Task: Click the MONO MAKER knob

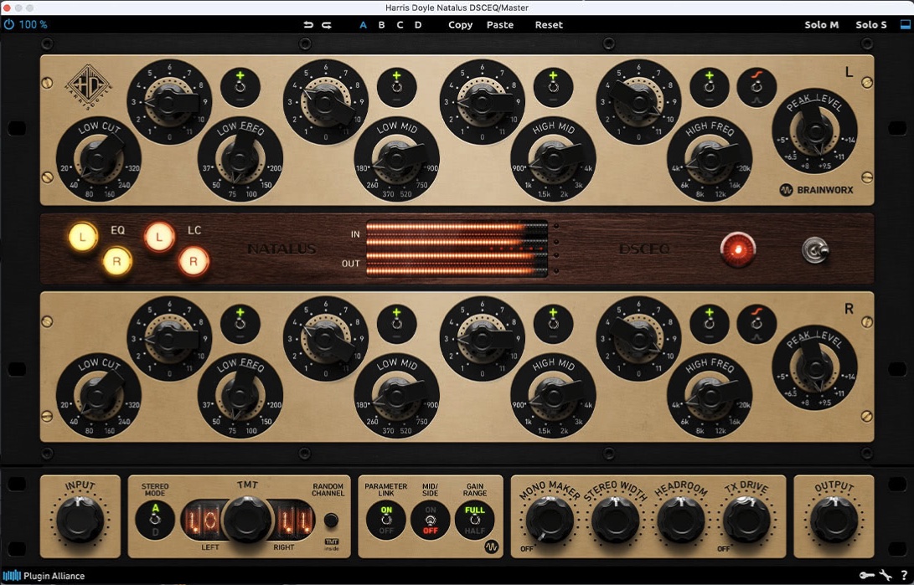Action: pyautogui.click(x=549, y=520)
